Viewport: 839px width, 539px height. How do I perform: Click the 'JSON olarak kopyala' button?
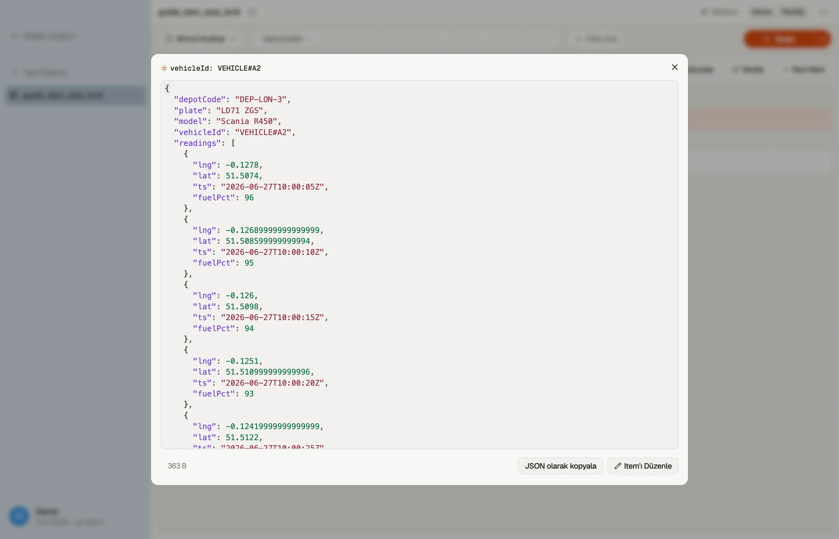(x=560, y=466)
